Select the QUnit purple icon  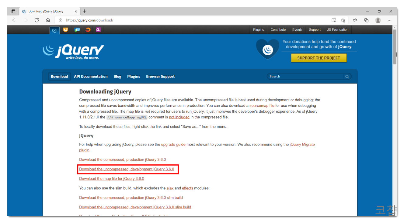(x=98, y=29)
